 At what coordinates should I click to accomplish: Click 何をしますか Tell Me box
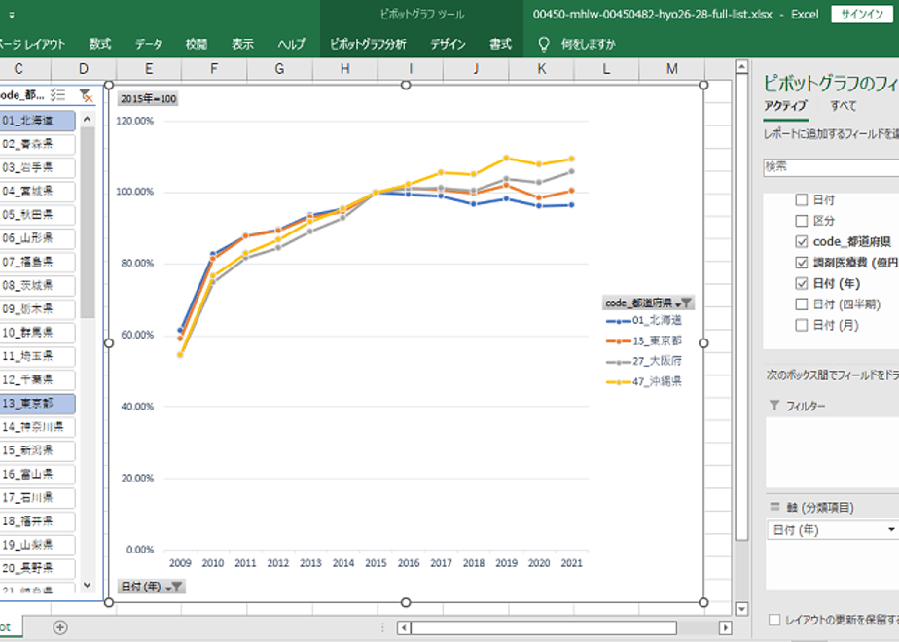coord(589,44)
